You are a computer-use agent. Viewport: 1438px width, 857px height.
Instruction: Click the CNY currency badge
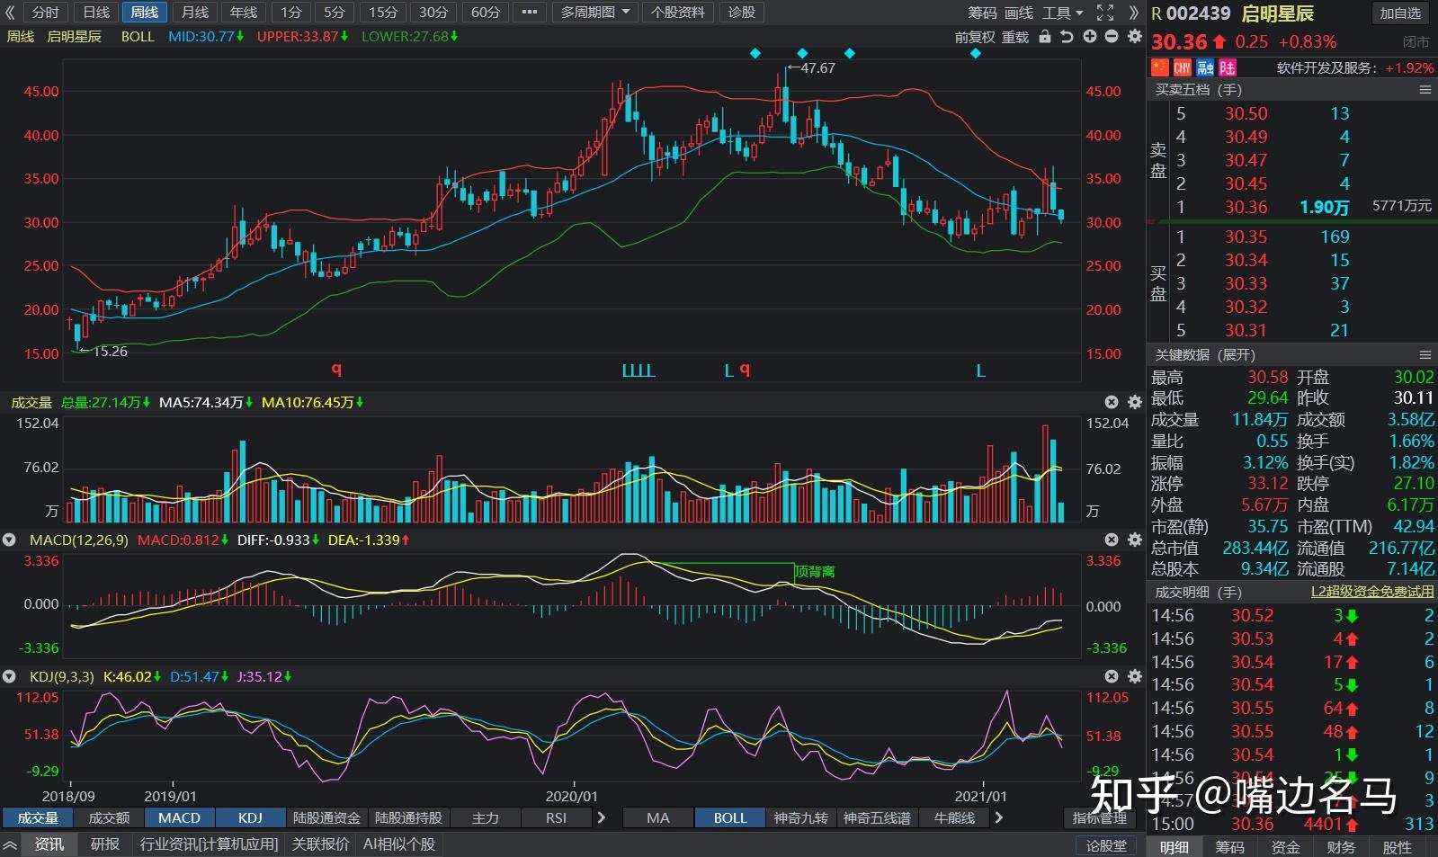pos(1182,67)
